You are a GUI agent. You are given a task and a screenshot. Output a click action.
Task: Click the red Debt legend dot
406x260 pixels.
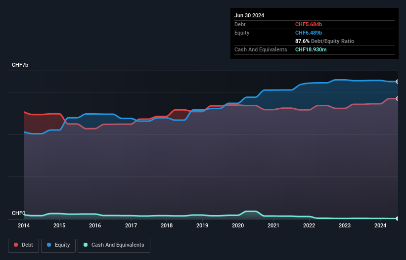click(16, 245)
